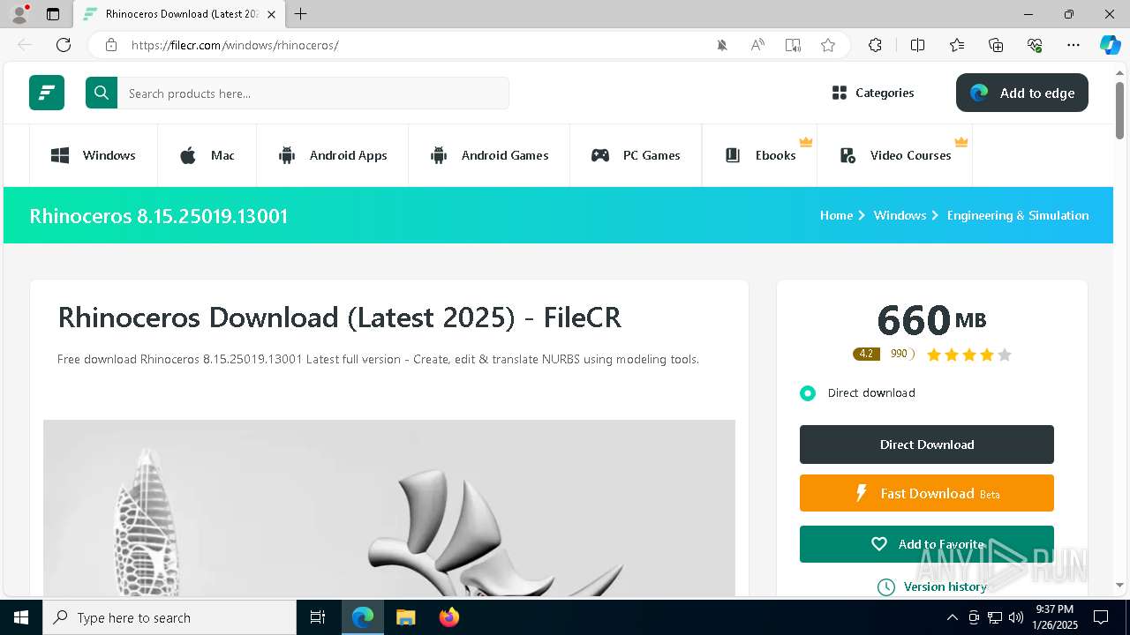Image resolution: width=1130 pixels, height=635 pixels.
Task: Click the muted notifications bell icon
Action: [722, 45]
